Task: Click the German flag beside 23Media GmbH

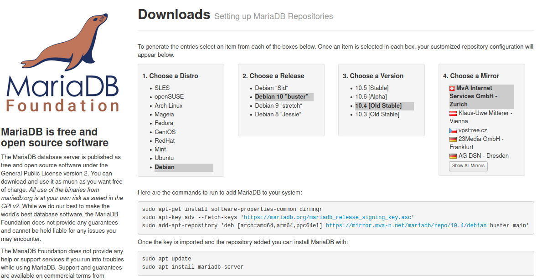Action: tap(453, 139)
